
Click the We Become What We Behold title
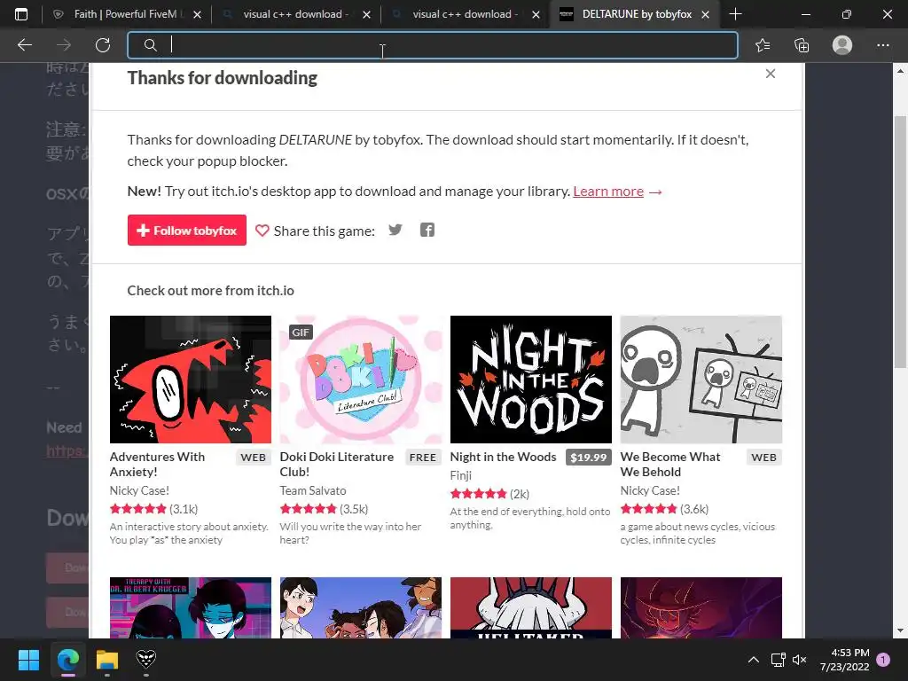coord(670,464)
